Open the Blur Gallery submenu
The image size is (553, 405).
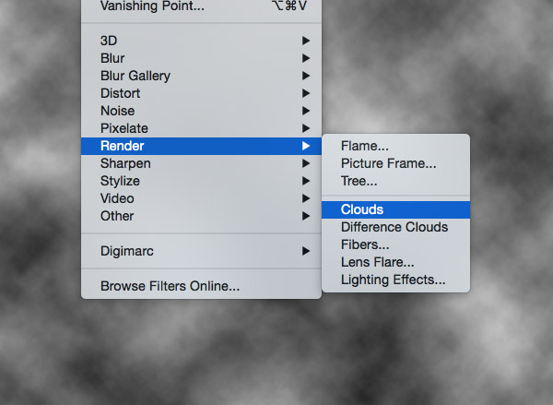(x=135, y=76)
